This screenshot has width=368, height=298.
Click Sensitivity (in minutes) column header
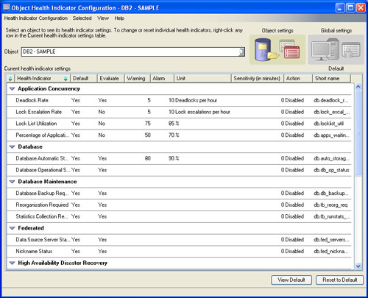[258, 79]
